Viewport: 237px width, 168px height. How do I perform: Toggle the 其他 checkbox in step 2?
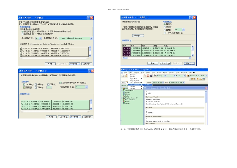(x=36, y=87)
